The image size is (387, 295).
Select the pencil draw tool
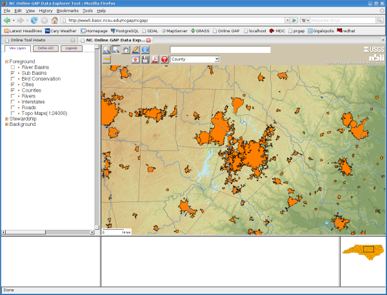[x=135, y=50]
